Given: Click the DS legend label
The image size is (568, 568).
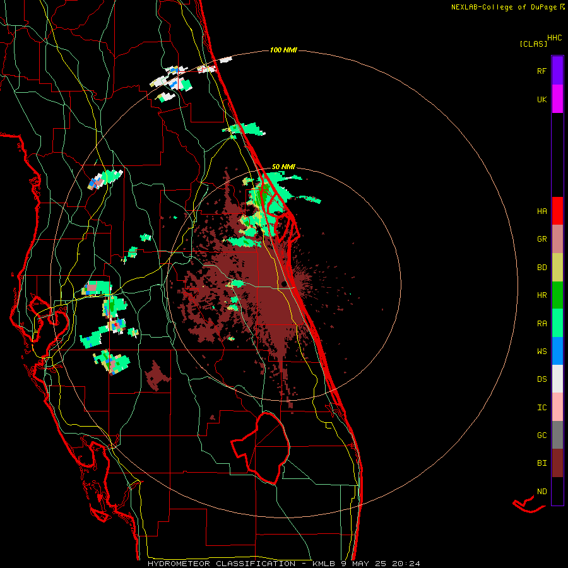Looking at the screenshot, I should coord(541,379).
